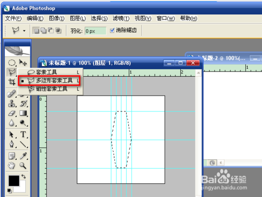Click the 羽化 feather input field
262x197 pixels.
(x=95, y=31)
